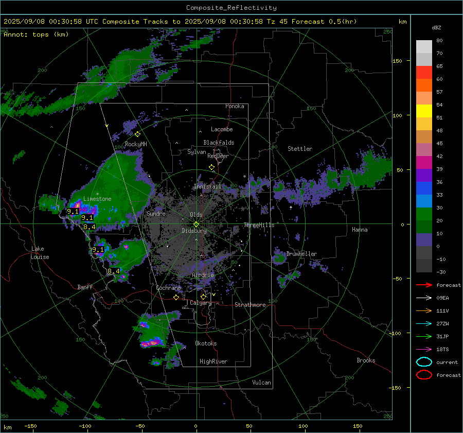Click the UTC timestamp header line
Image resolution: width=463 pixels, height=433 pixels.
pos(180,22)
